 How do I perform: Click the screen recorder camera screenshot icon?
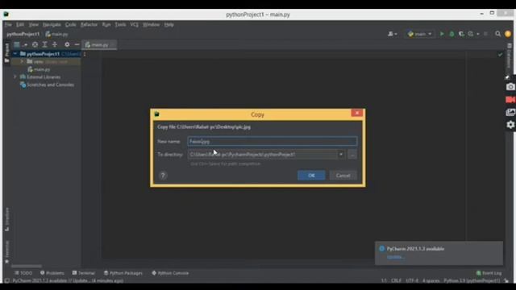510,87
